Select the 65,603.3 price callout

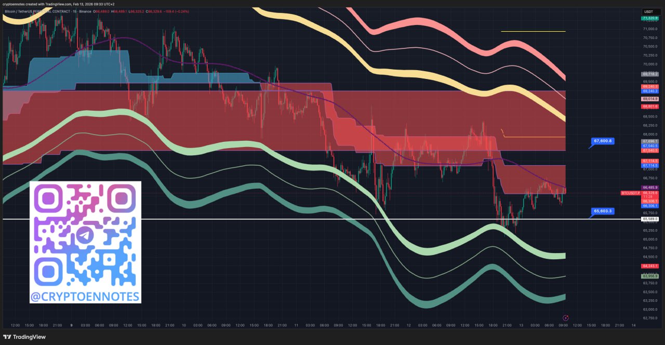[603, 211]
